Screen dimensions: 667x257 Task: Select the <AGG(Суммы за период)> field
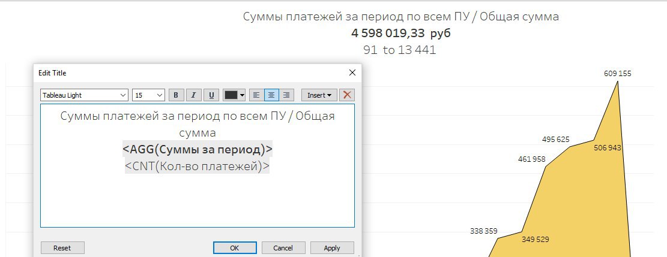pyautogui.click(x=198, y=150)
